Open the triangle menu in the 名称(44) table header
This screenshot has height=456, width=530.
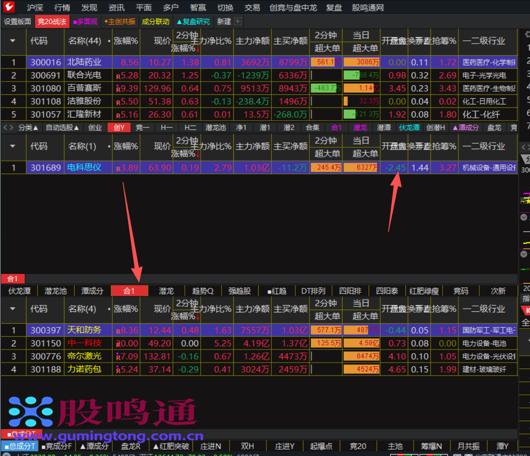(x=13, y=41)
